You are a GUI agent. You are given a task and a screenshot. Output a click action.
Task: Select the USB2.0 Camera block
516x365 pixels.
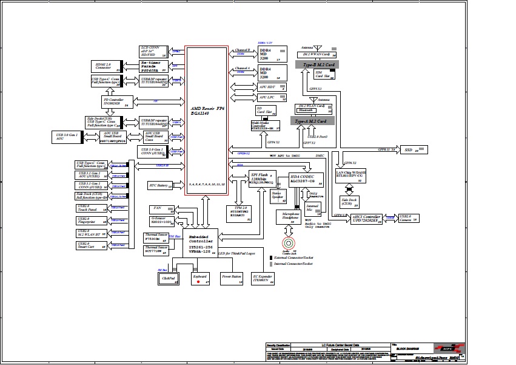(409, 218)
